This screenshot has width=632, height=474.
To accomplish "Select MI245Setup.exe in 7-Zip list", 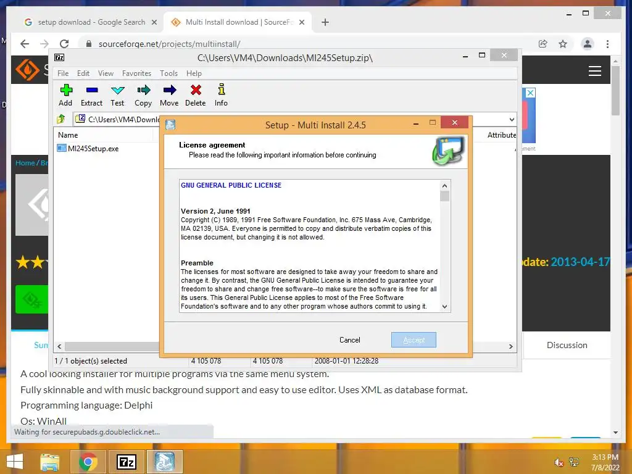I will click(x=88, y=148).
